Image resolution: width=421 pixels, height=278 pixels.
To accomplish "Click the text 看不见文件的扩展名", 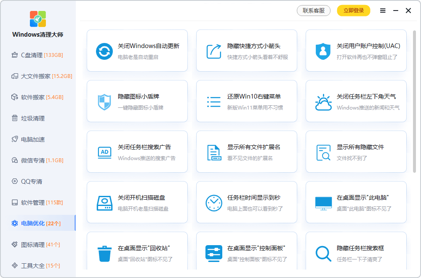I will click(250, 158).
